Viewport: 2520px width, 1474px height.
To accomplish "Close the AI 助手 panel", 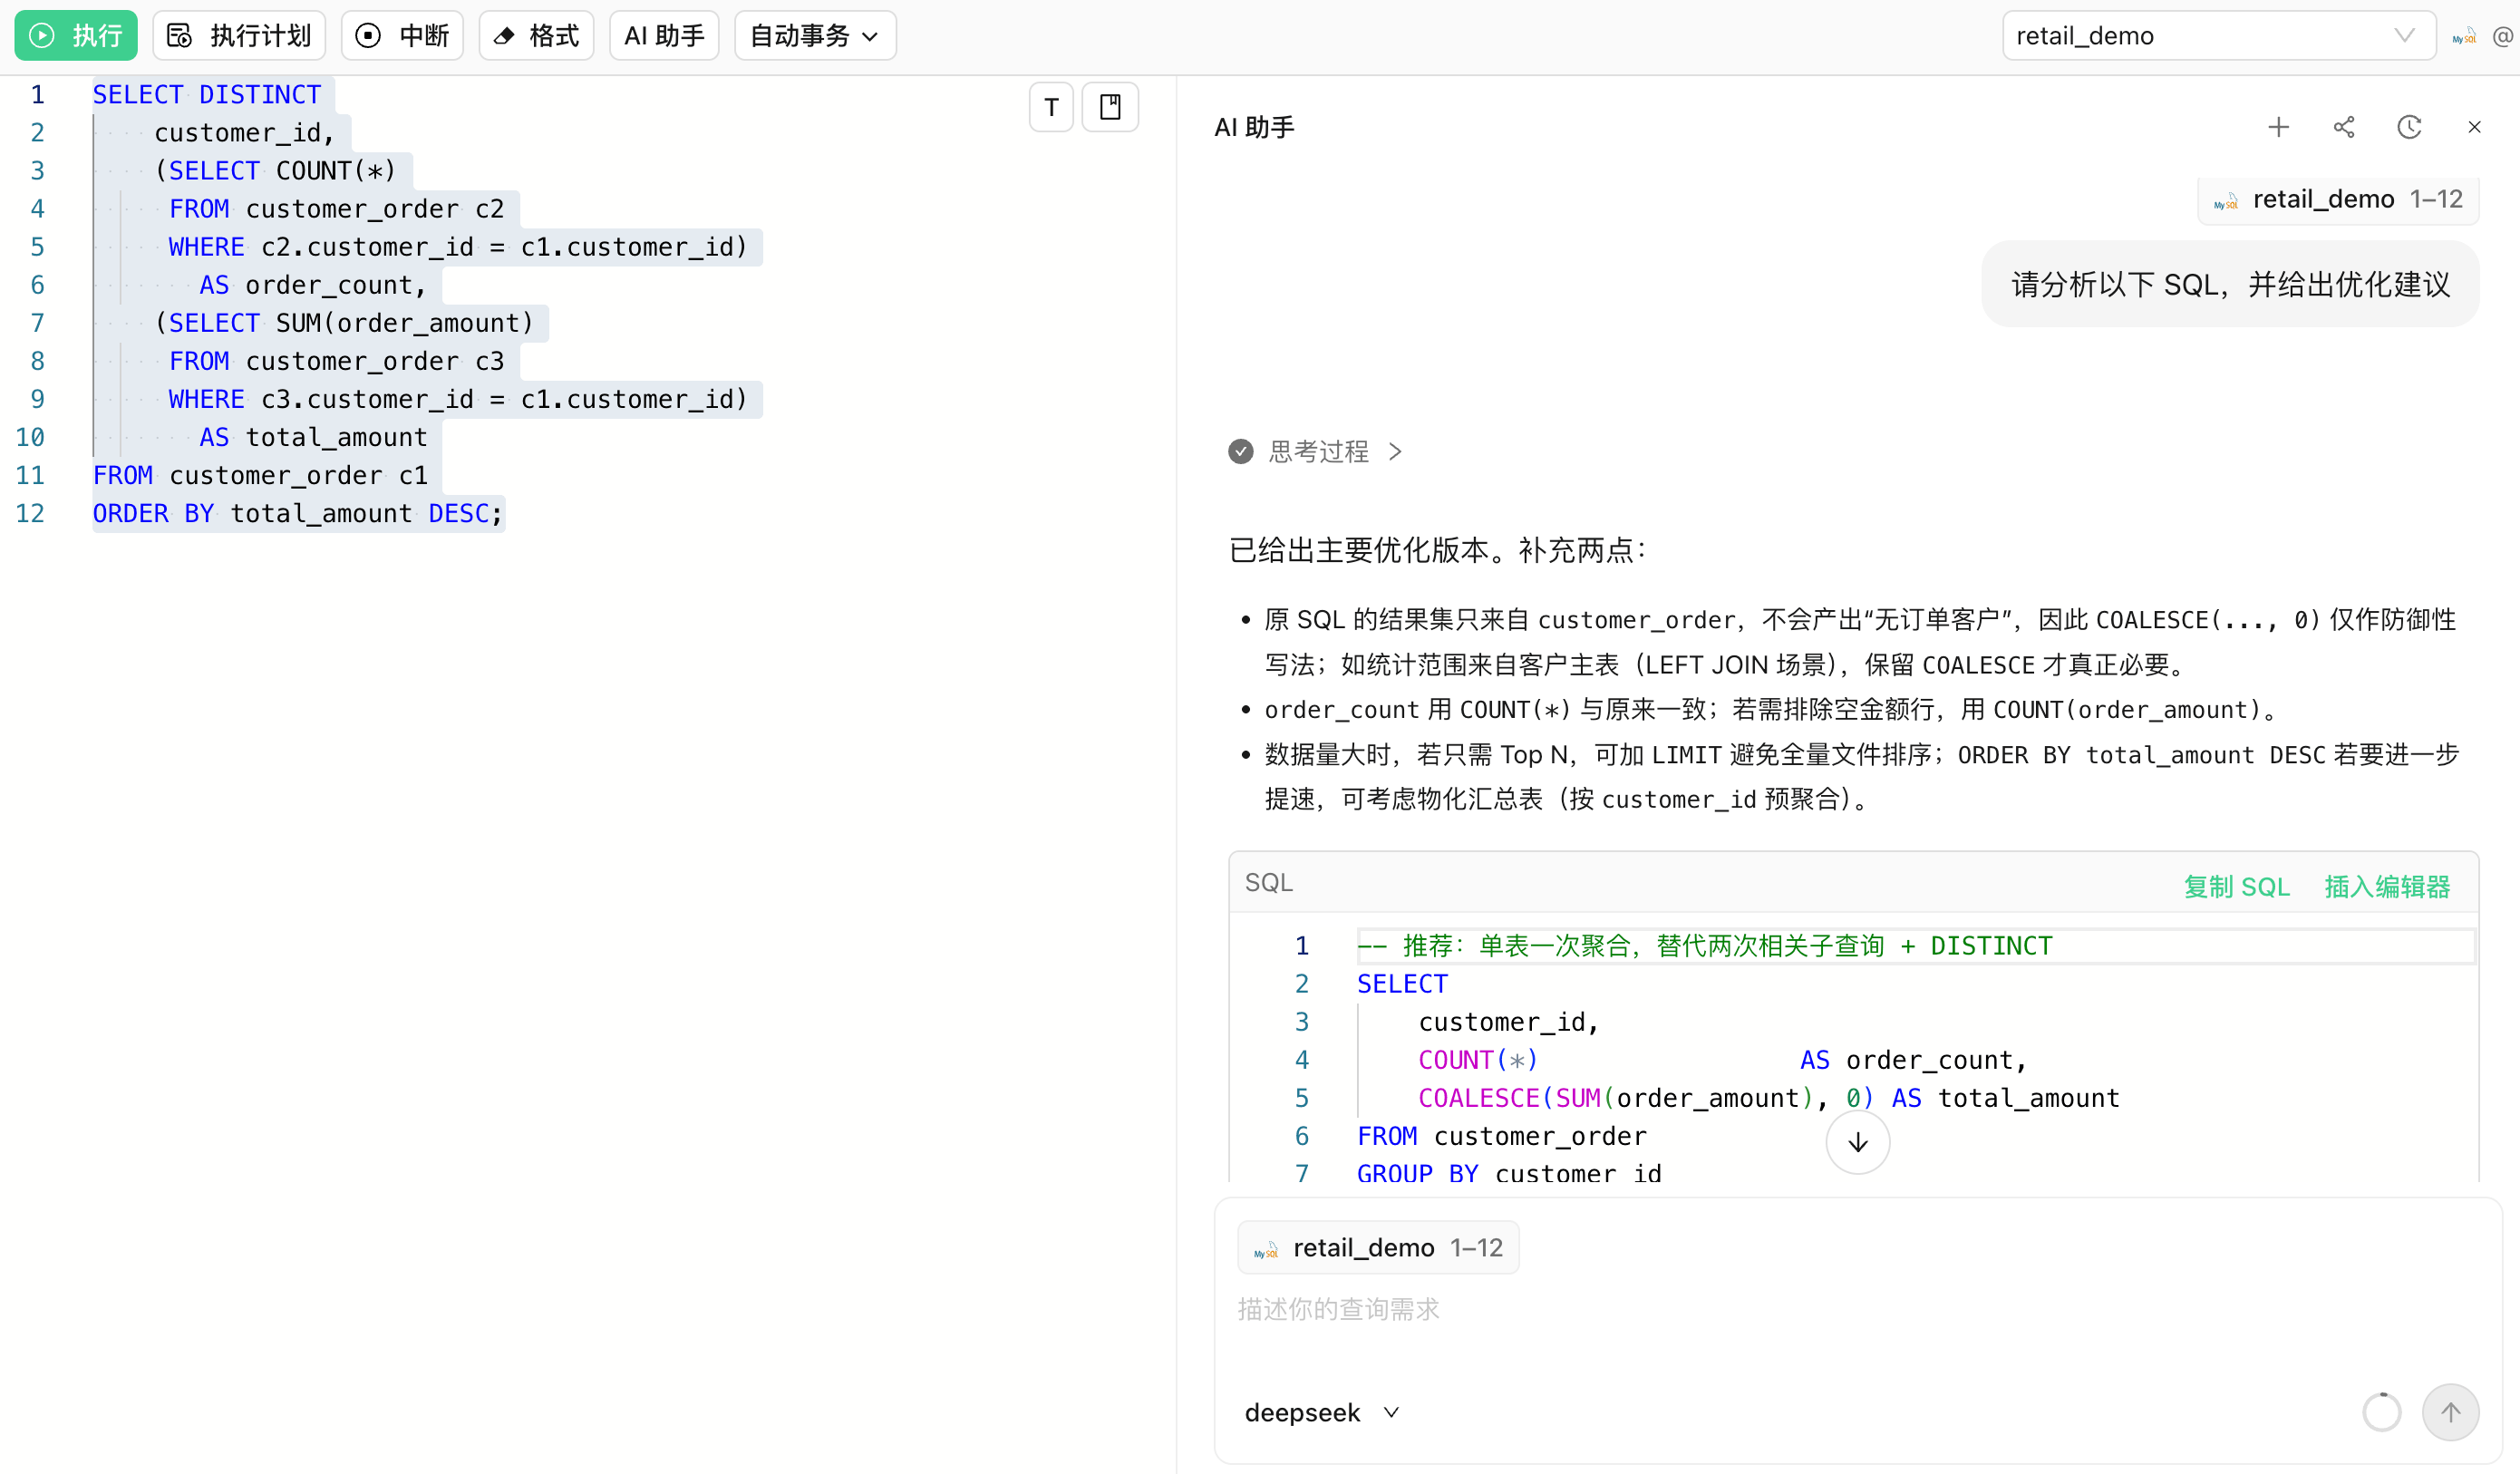I will coord(2474,127).
